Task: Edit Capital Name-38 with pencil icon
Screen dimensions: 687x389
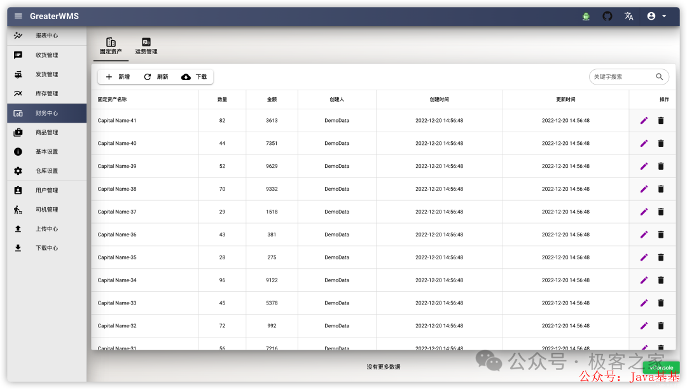Action: pyautogui.click(x=644, y=189)
